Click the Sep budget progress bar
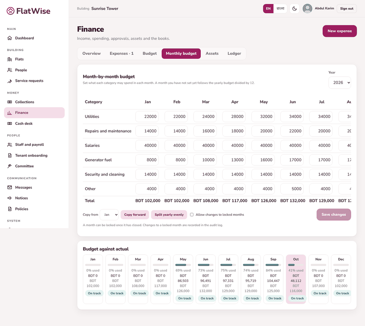Viewport: 365px width, 326px height. click(x=273, y=265)
